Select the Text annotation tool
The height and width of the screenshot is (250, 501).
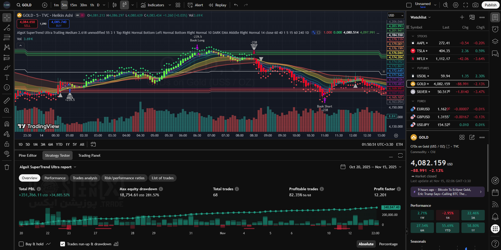pyautogui.click(x=7, y=77)
